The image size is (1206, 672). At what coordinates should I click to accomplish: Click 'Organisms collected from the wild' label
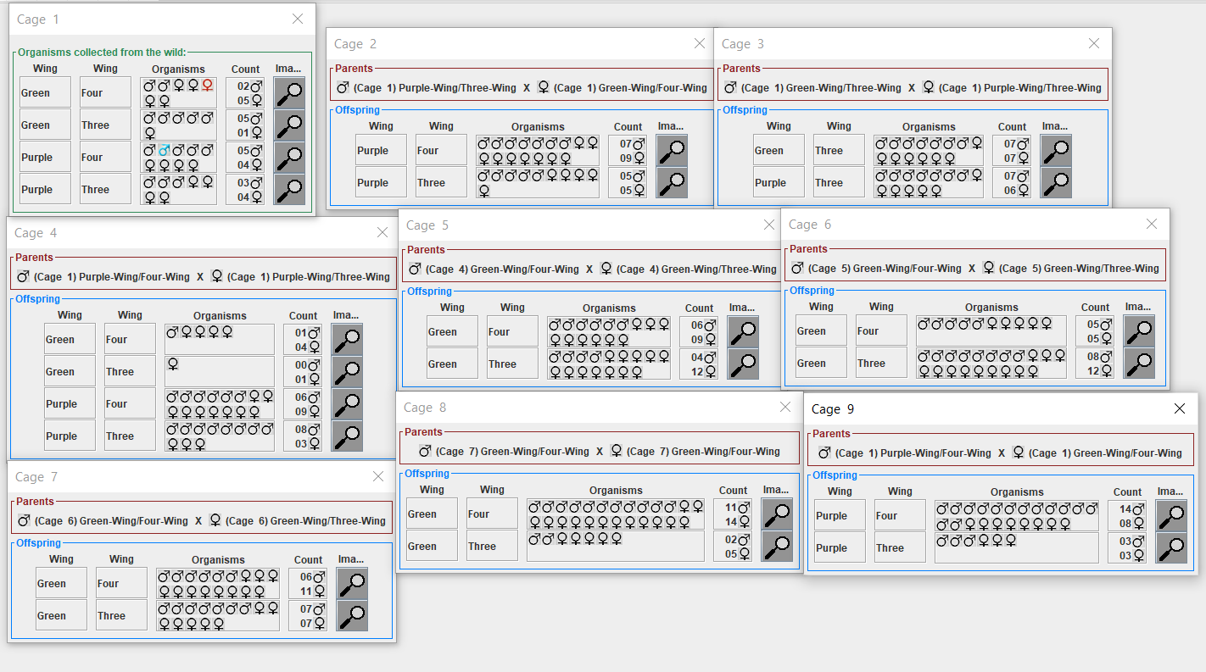point(102,53)
